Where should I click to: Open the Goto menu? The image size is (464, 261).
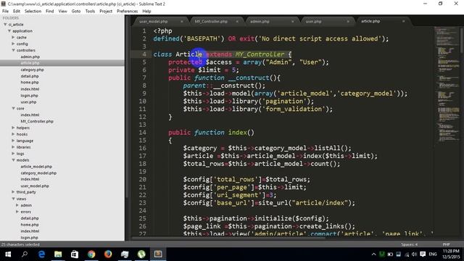(76, 12)
